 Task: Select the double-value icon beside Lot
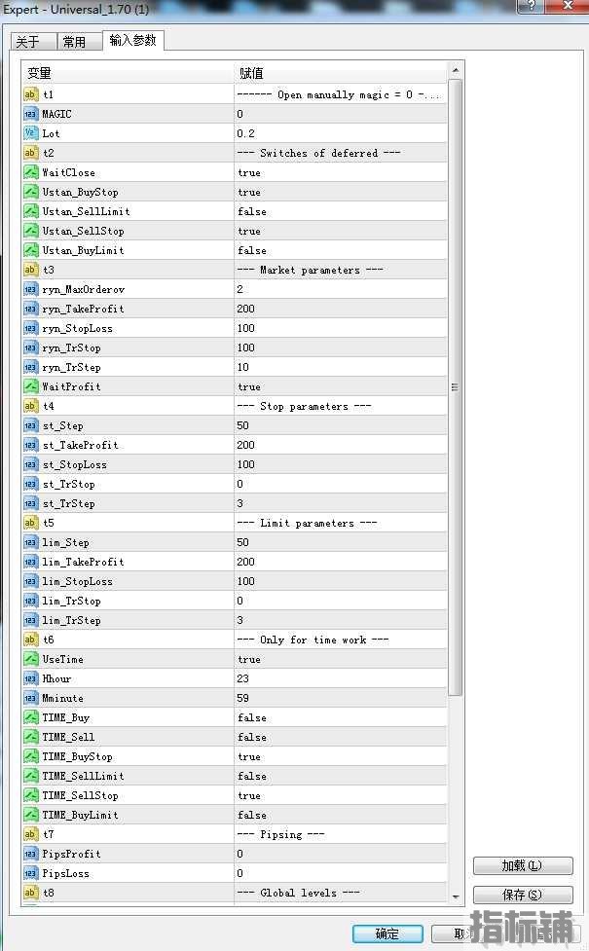coord(30,133)
